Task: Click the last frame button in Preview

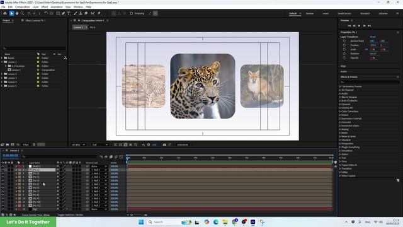Action: pos(370,26)
